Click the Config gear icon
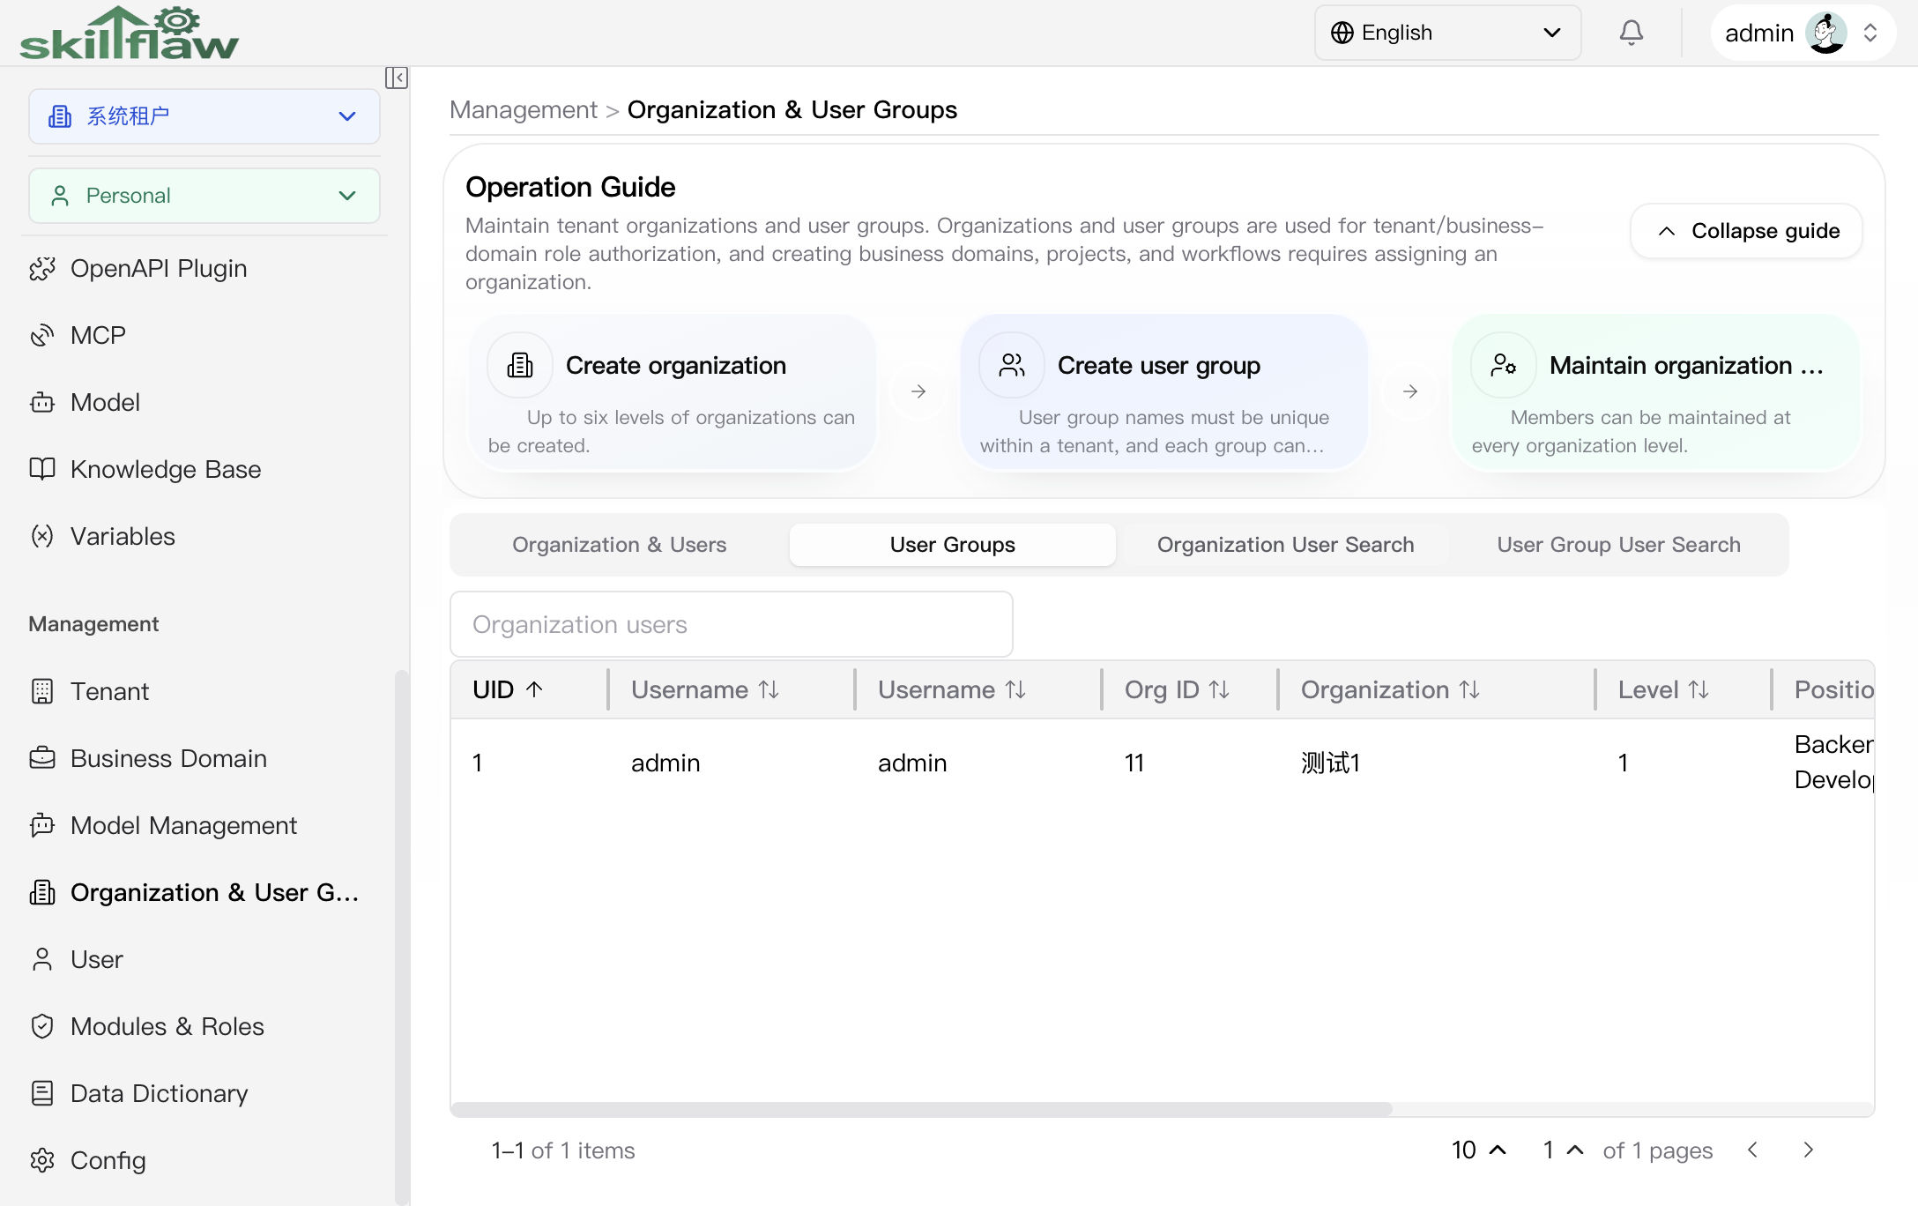This screenshot has height=1206, width=1918. (x=42, y=1161)
